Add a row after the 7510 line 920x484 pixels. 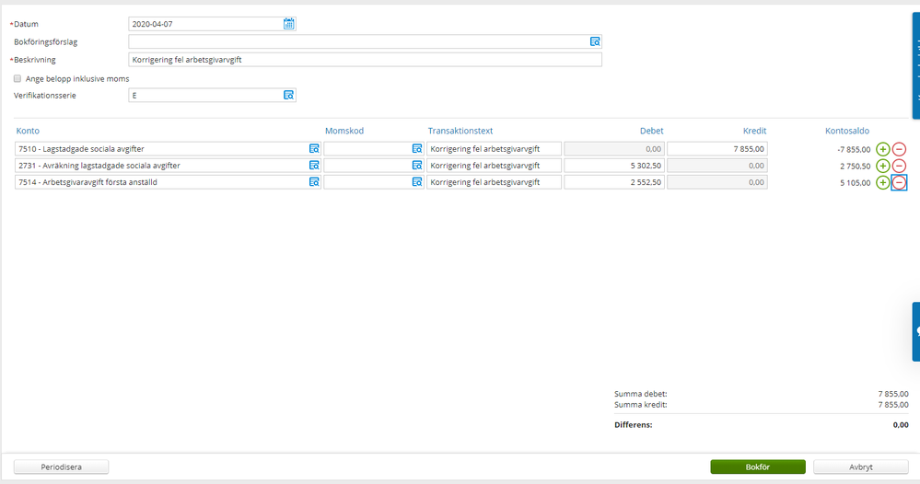point(882,149)
